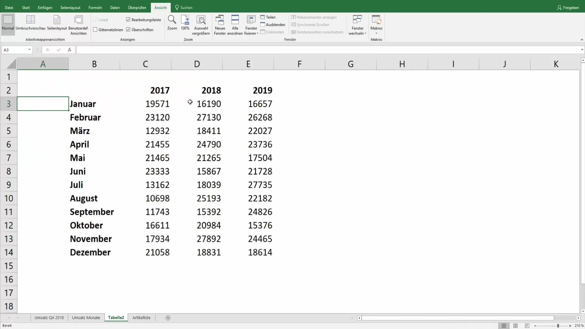The width and height of the screenshot is (585, 329).
Task: Click the add new sheet plus button
Action: click(x=168, y=317)
